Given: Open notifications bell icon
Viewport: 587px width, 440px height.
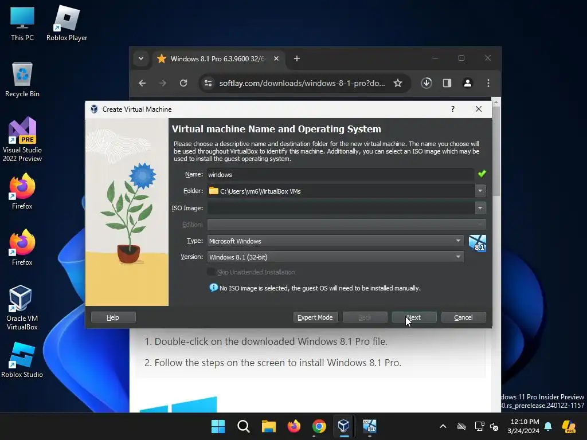Looking at the screenshot, I should [548, 426].
